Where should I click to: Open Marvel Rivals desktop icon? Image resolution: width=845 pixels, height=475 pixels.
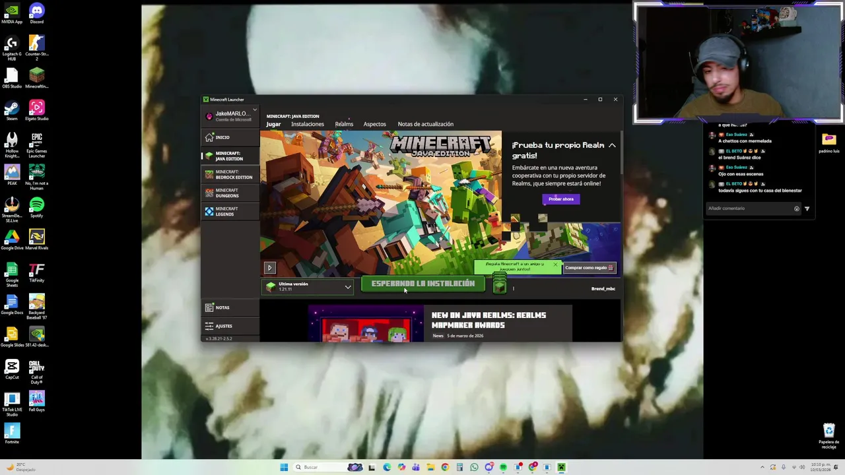pos(36,239)
